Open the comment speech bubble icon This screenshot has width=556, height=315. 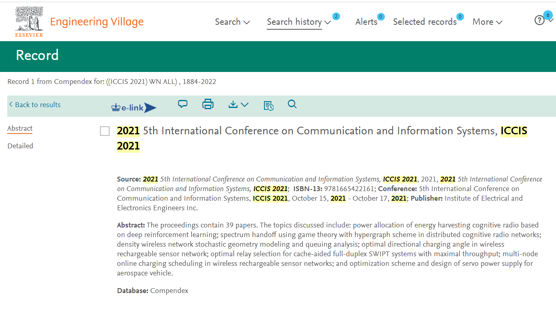pos(183,104)
